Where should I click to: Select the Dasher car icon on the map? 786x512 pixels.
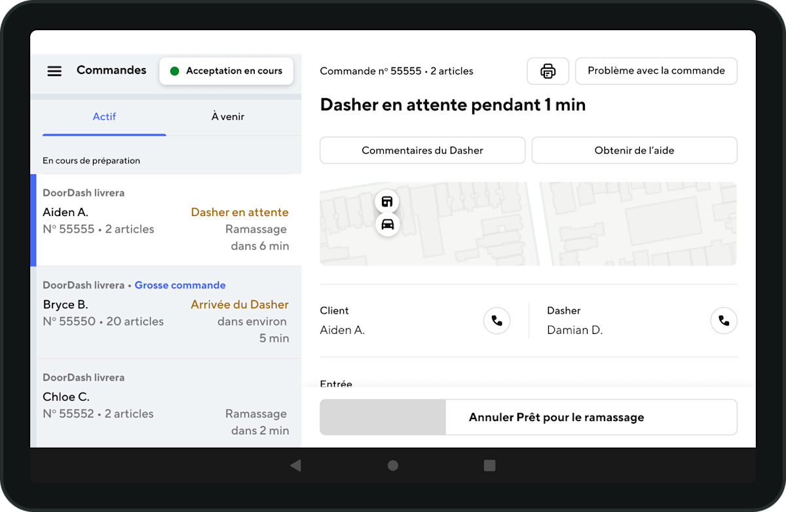pos(388,225)
